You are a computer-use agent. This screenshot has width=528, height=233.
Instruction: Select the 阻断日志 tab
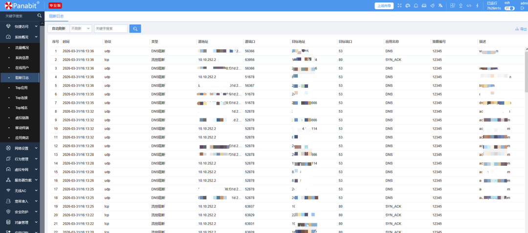coord(56,16)
